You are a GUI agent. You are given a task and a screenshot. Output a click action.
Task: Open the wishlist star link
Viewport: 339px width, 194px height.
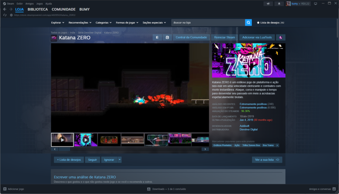pyautogui.click(x=270, y=23)
